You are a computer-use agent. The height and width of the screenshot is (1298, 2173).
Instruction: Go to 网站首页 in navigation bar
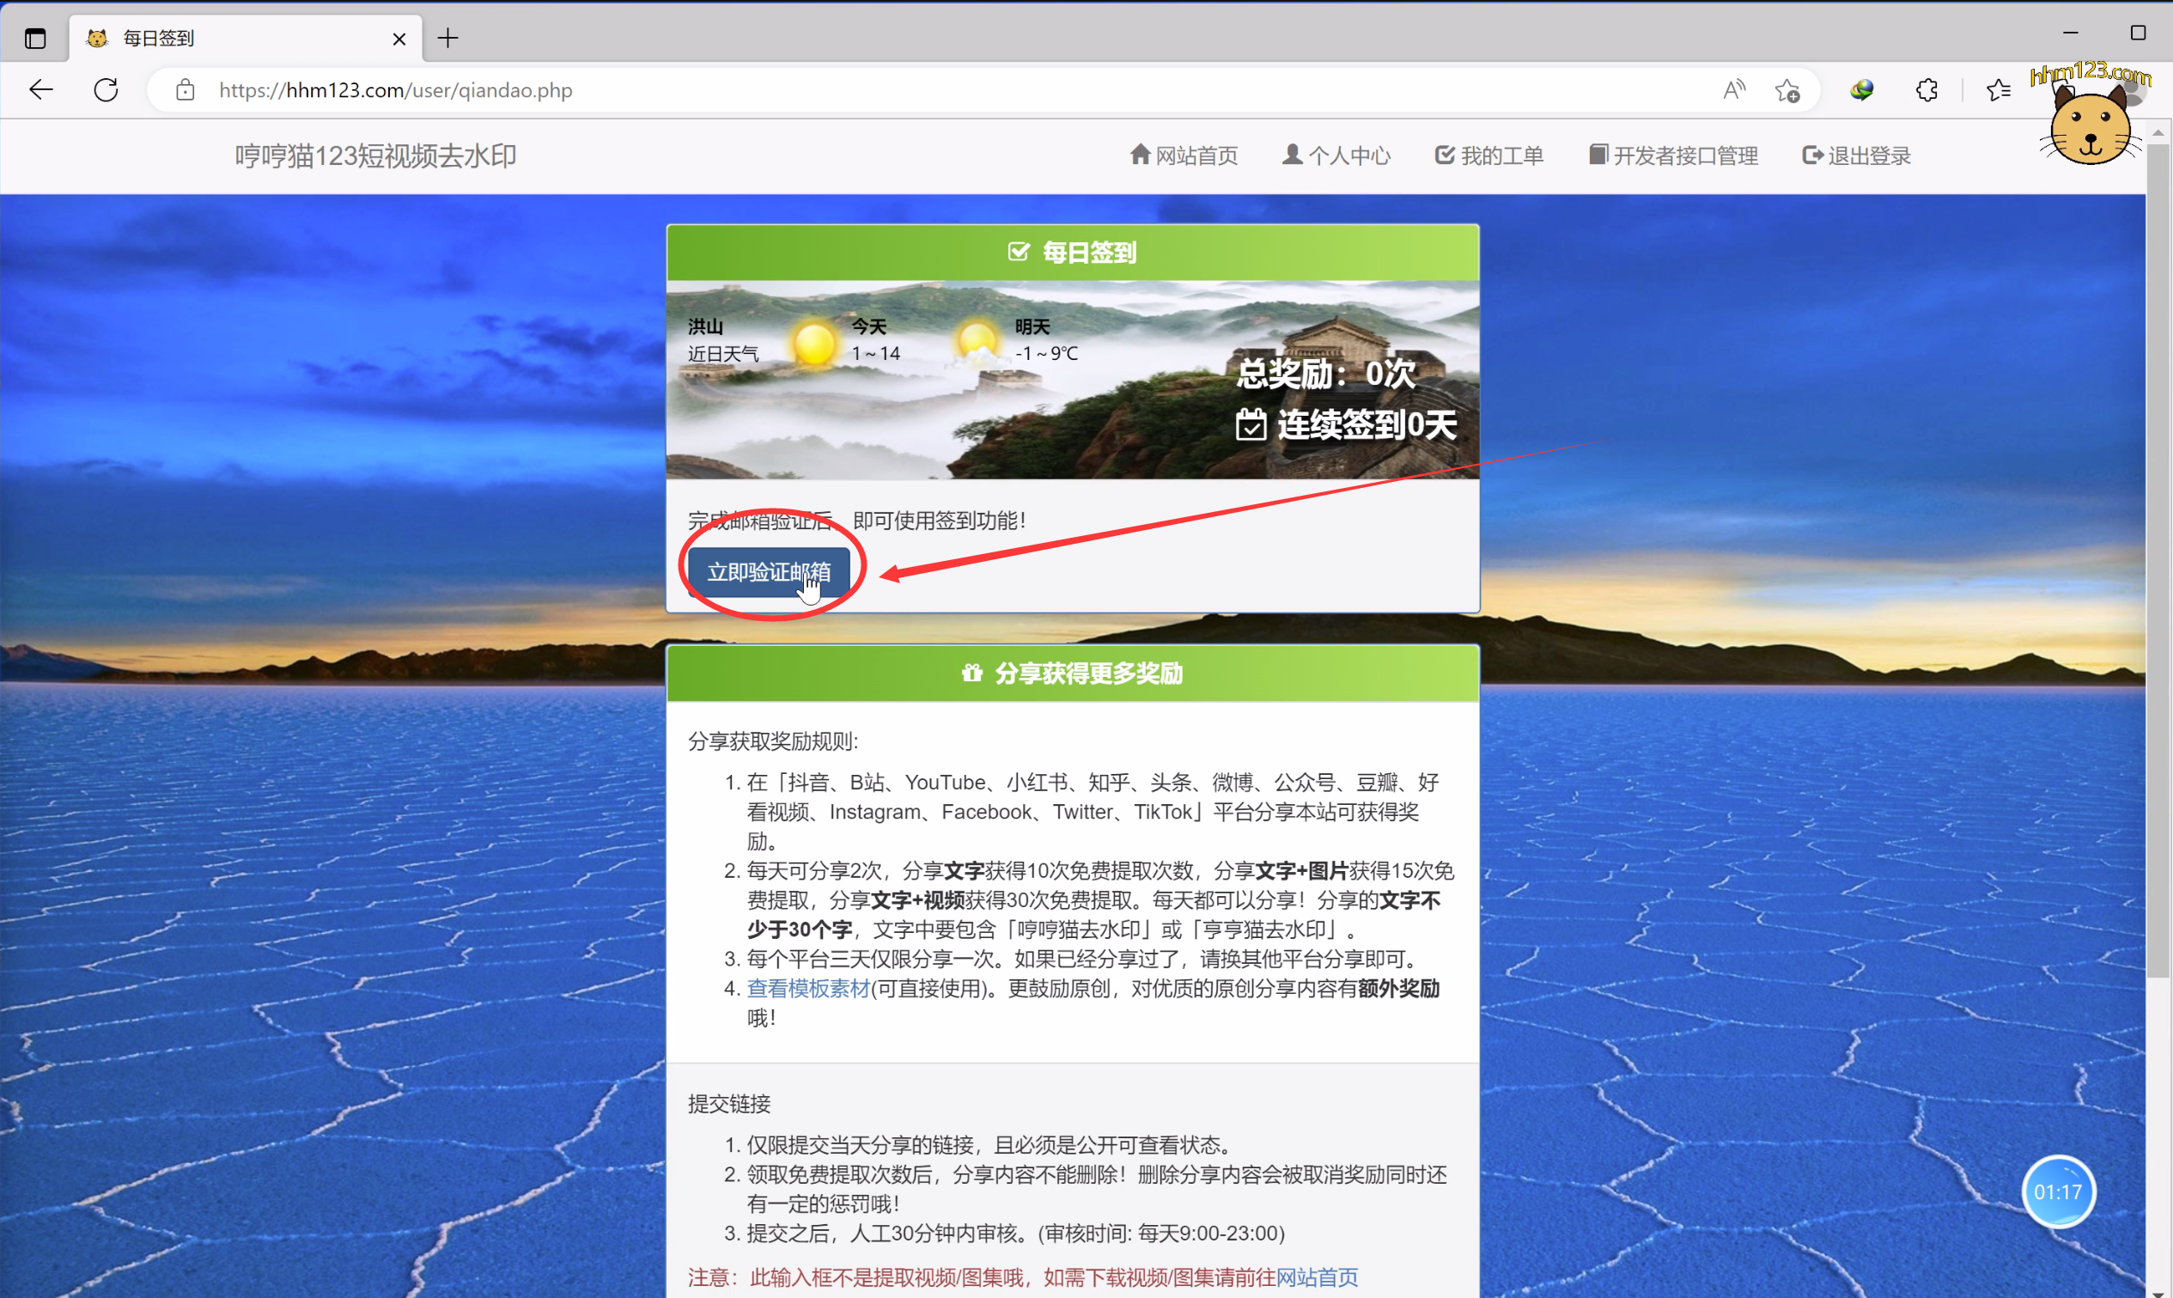[x=1184, y=155]
